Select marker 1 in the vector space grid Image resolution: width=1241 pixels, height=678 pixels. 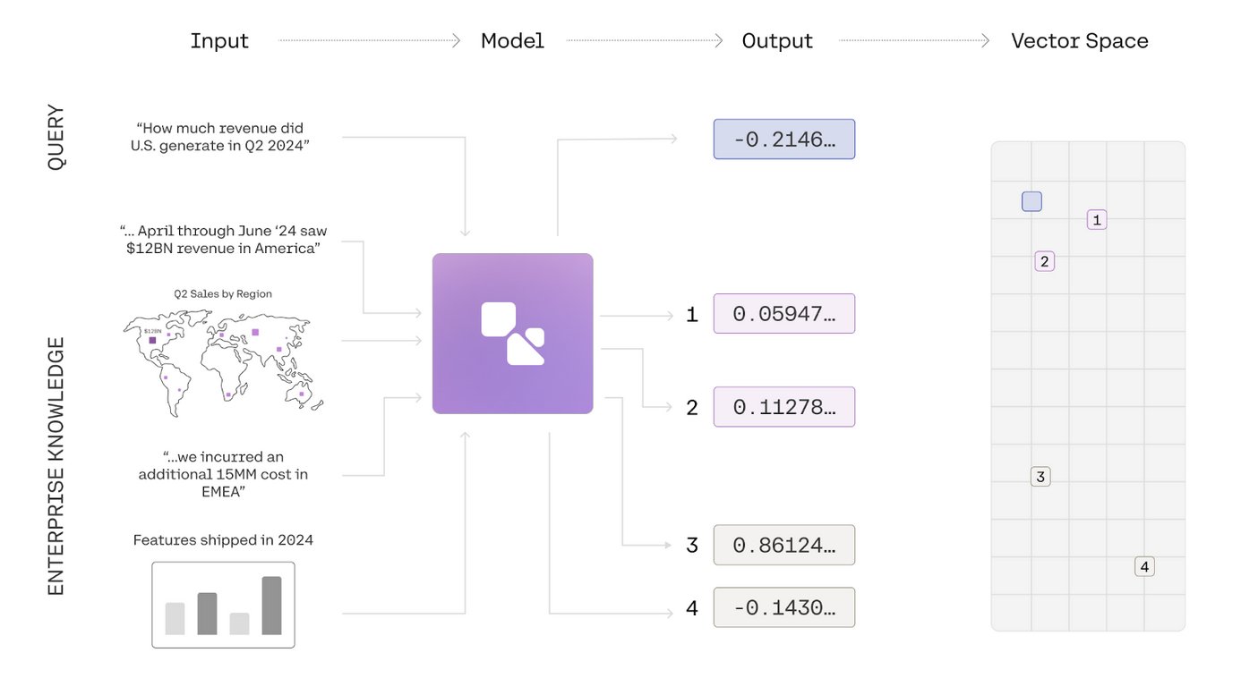[x=1097, y=219]
